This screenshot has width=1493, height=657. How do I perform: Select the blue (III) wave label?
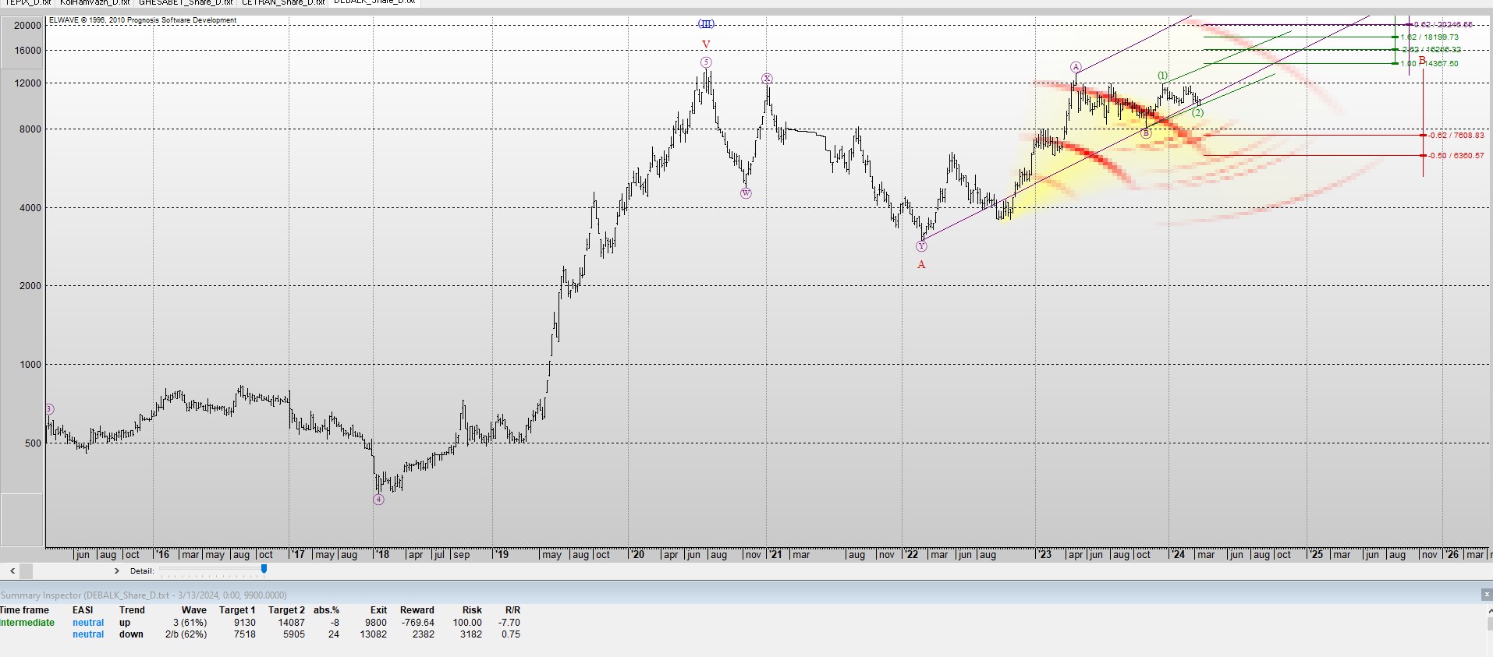coord(706,24)
